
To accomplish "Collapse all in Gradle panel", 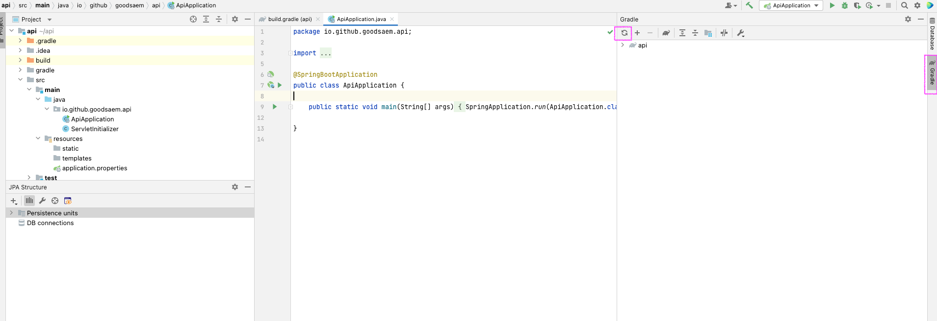I will [695, 33].
